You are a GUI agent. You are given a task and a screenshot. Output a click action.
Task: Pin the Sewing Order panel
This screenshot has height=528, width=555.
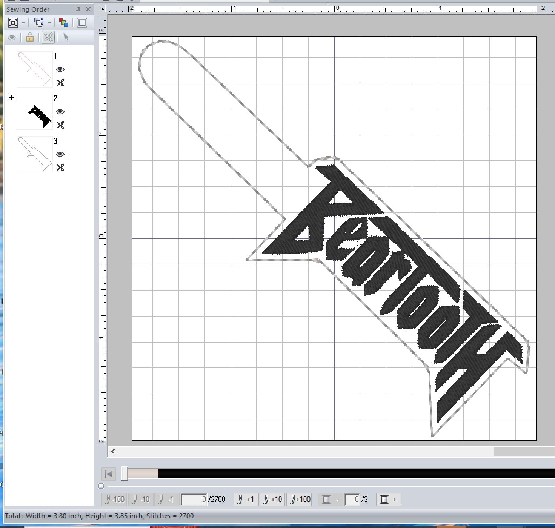coord(78,9)
